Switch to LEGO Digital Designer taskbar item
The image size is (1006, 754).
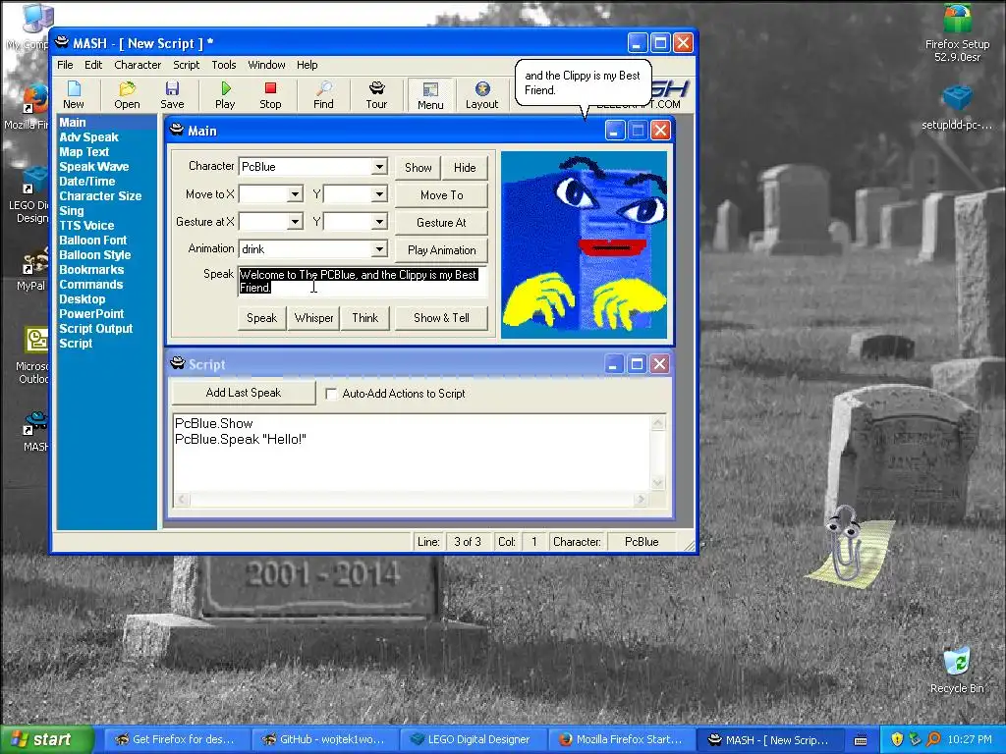click(x=473, y=740)
